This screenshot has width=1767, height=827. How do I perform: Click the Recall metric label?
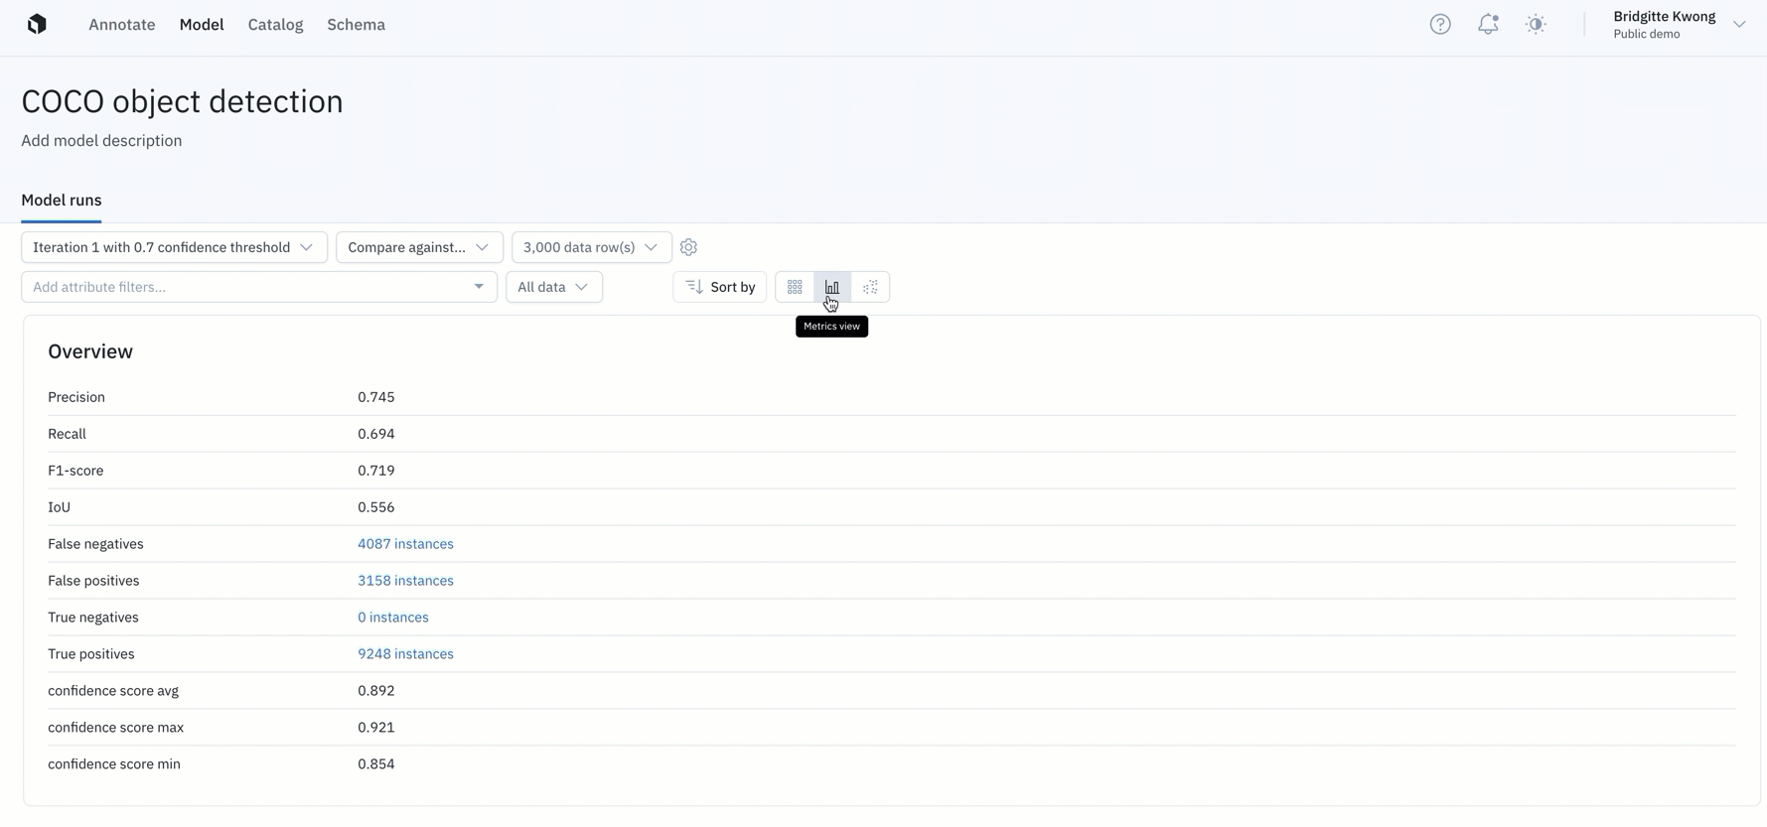pyautogui.click(x=68, y=434)
